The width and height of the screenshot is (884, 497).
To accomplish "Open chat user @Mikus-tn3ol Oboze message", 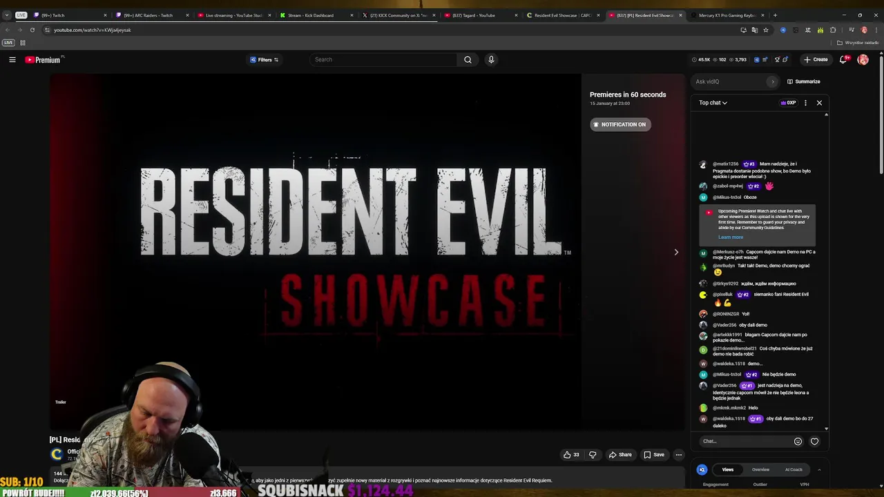I will (727, 197).
